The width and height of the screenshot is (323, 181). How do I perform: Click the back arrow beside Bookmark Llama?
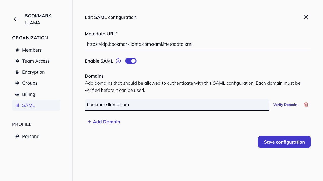tap(16, 19)
